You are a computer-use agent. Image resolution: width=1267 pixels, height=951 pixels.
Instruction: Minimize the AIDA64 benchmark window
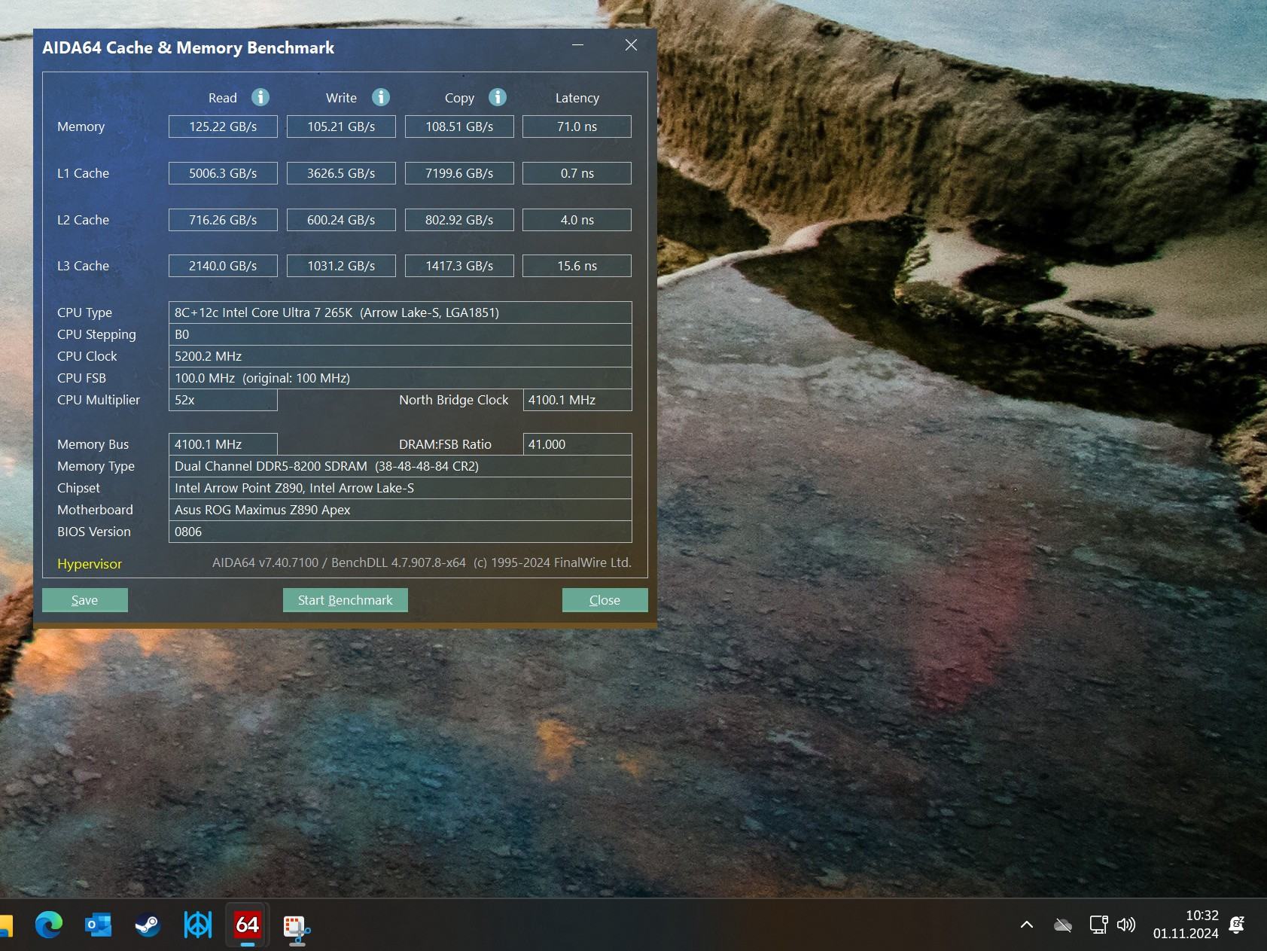578,45
